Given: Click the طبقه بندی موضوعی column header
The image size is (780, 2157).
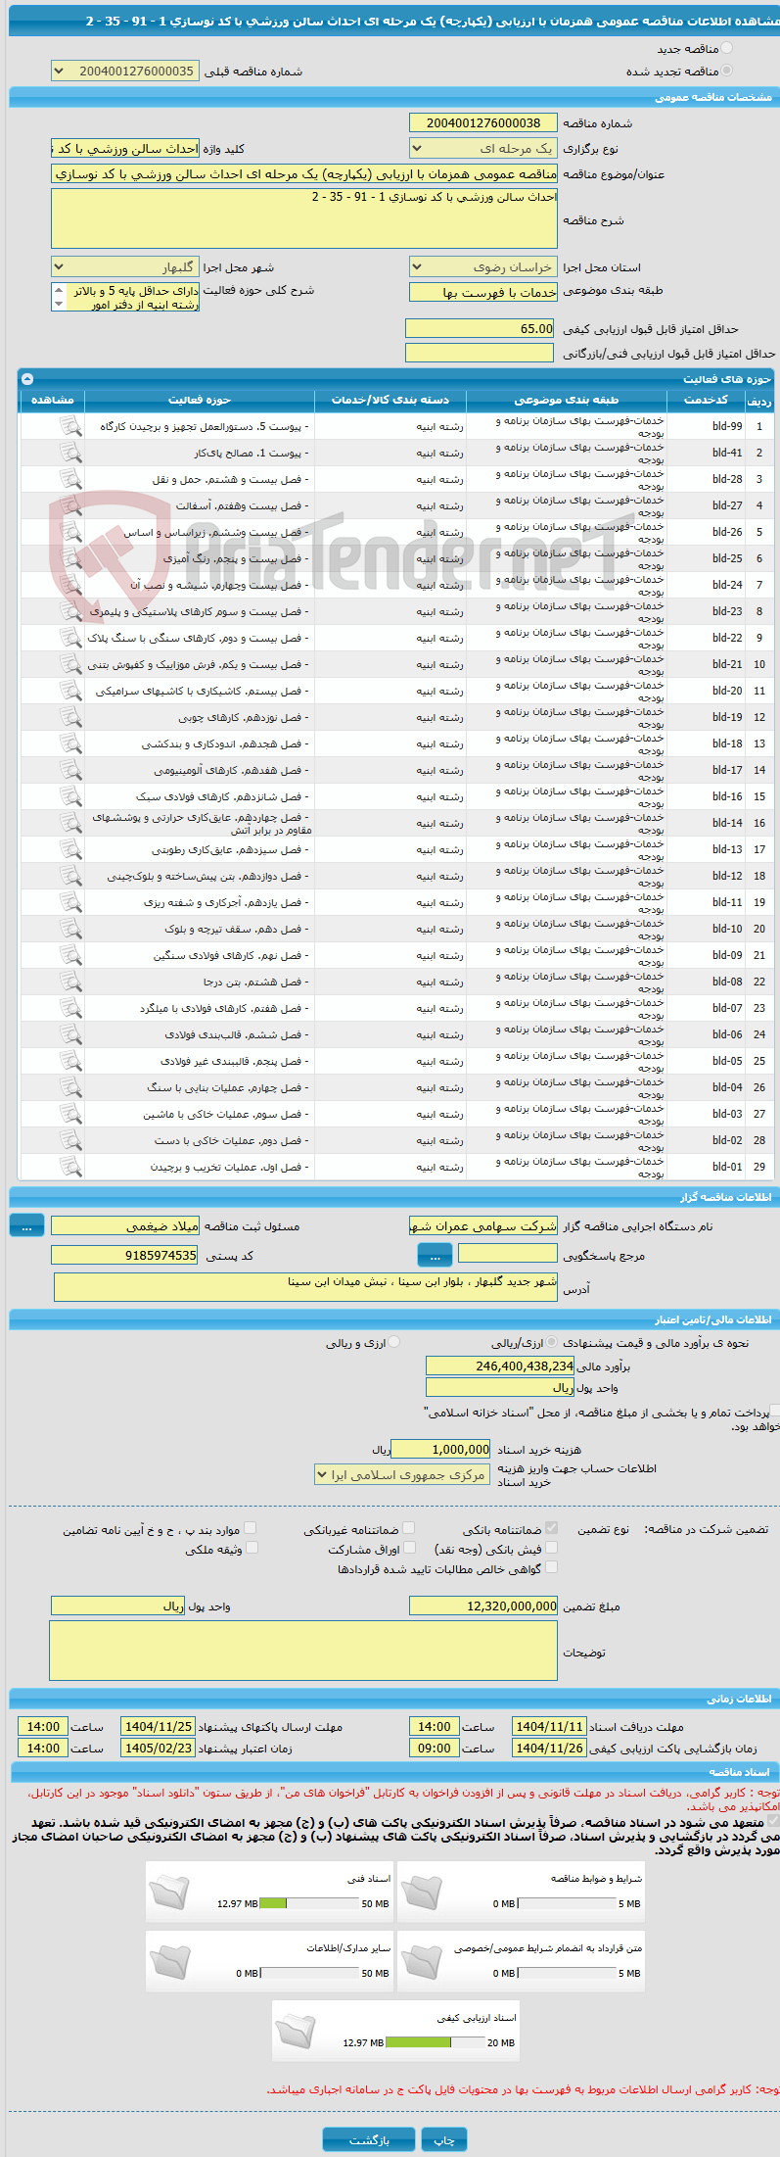Looking at the screenshot, I should coord(567,400).
